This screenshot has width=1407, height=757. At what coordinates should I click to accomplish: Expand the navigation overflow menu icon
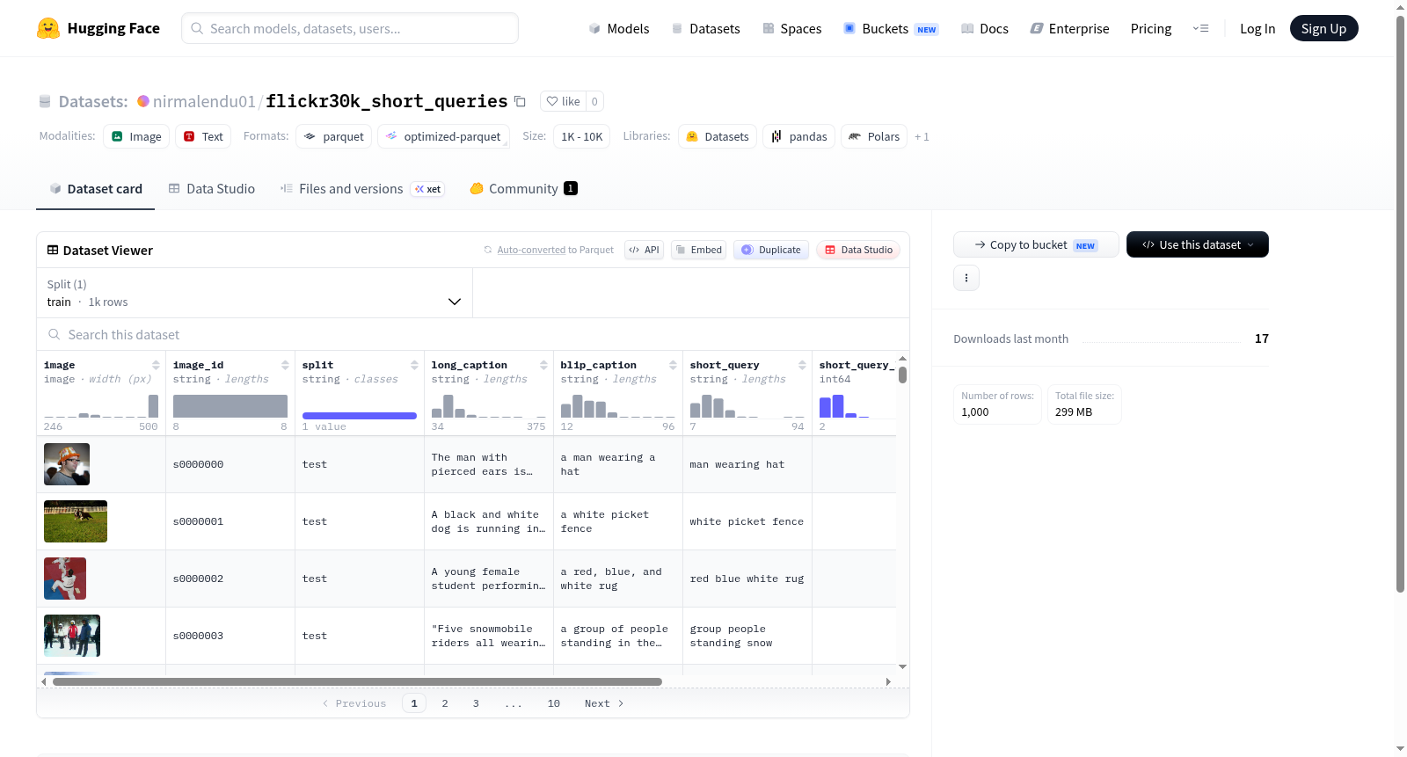(1200, 28)
